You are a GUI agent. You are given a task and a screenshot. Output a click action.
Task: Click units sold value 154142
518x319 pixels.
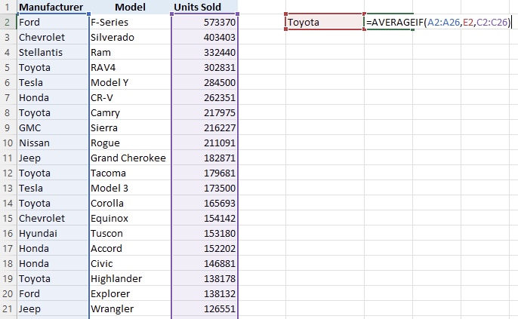tap(205, 219)
